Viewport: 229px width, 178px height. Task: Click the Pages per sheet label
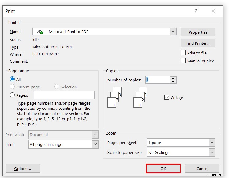pos(122,143)
